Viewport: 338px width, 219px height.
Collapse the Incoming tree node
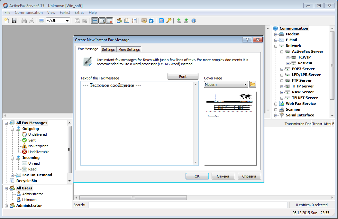pyautogui.click(x=12, y=158)
